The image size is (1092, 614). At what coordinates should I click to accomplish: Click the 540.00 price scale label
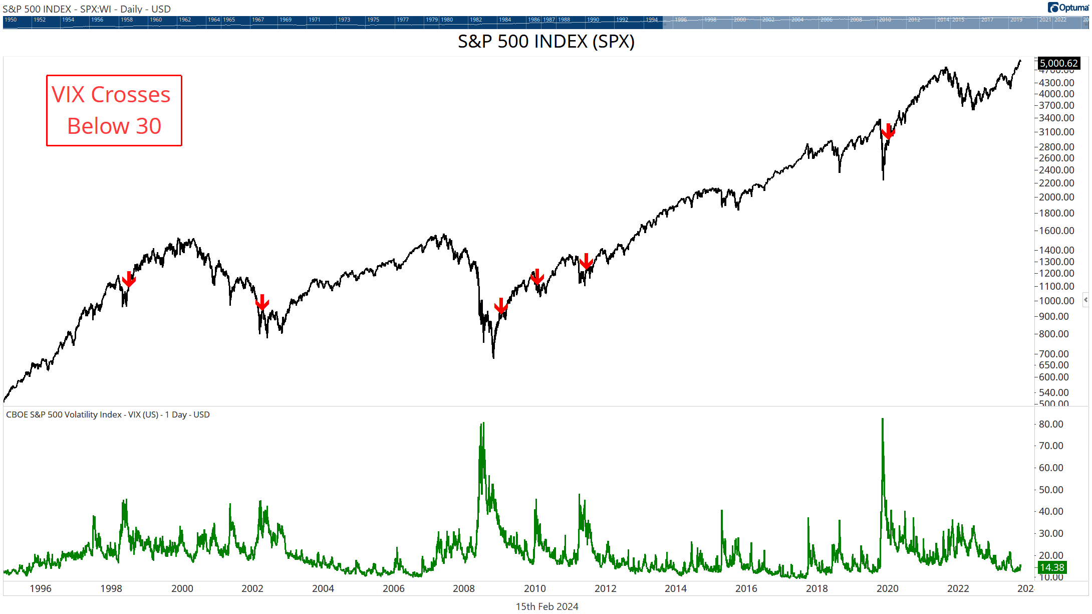[x=1054, y=392]
